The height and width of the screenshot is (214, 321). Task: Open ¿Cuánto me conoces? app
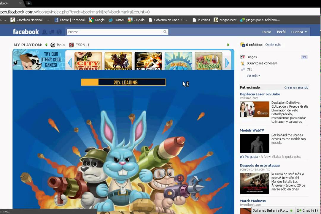pyautogui.click(x=262, y=63)
